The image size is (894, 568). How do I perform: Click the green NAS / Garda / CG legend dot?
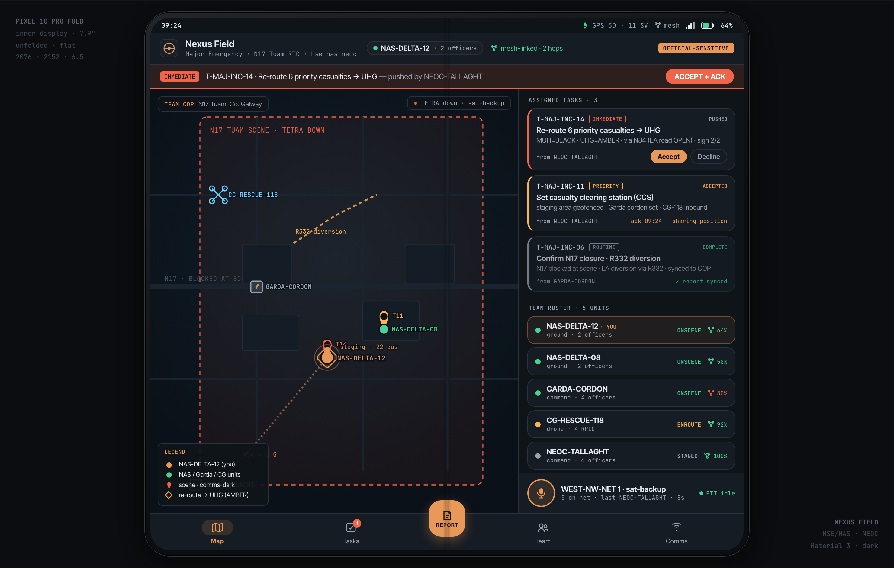(169, 475)
